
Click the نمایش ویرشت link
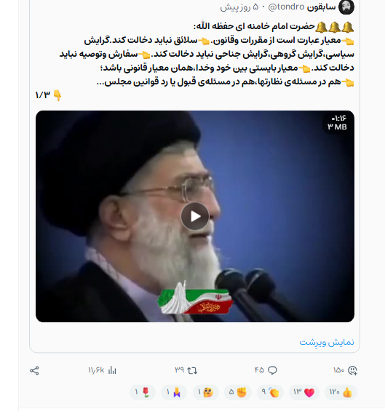327,342
